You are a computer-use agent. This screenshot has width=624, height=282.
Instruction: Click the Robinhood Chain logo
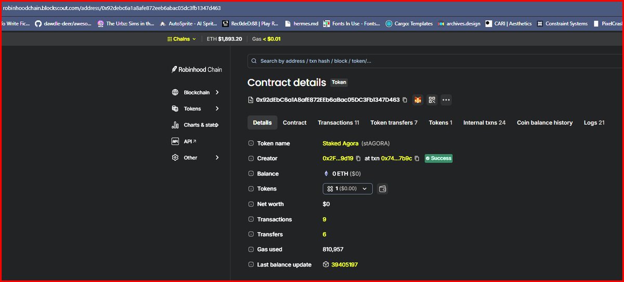coord(197,70)
